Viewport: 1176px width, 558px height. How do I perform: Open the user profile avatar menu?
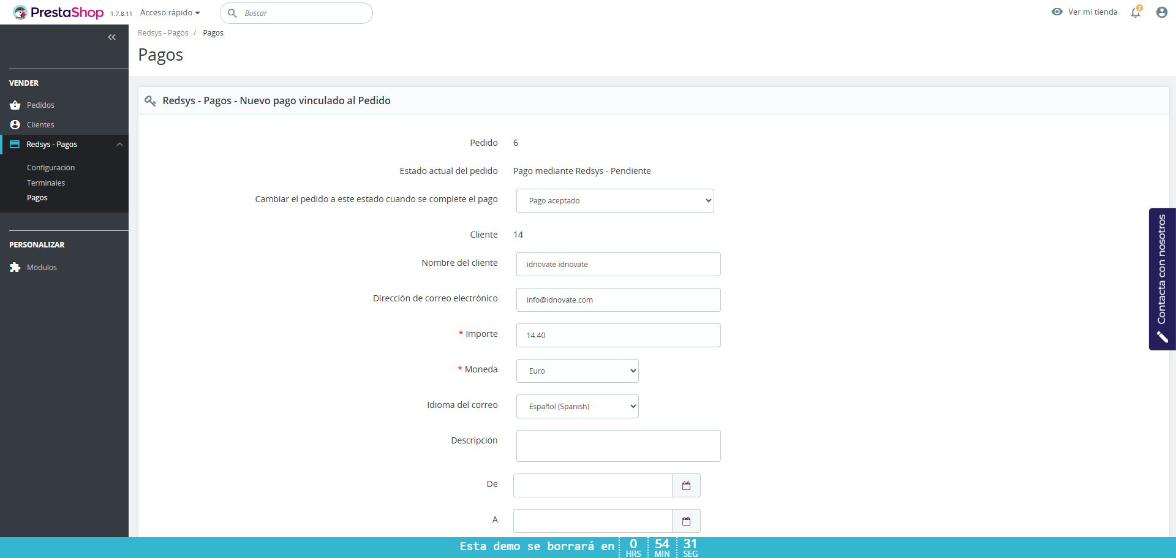tap(1161, 12)
